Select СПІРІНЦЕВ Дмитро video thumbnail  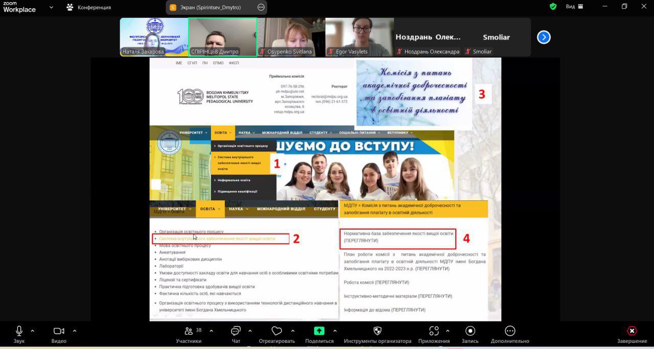[222, 37]
